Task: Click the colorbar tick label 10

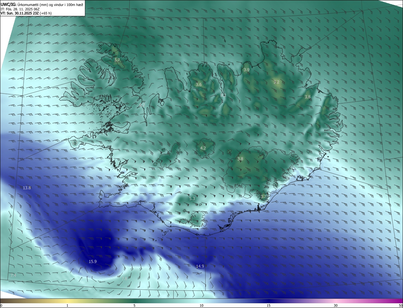Action: click(x=201, y=305)
